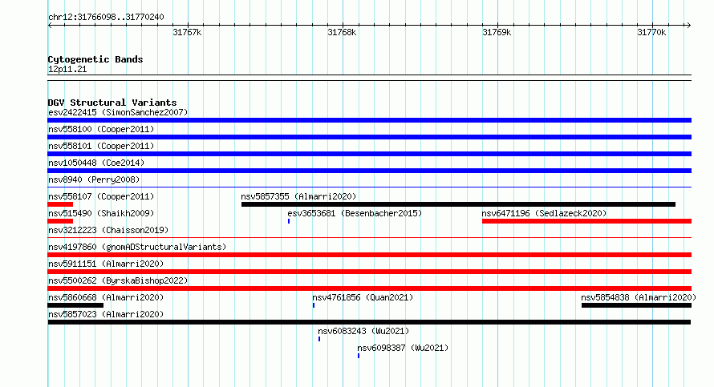Viewport: 714px width, 387px height.
Task: Select the blue nsv1050448 variant bar
Action: pyautogui.click(x=370, y=171)
